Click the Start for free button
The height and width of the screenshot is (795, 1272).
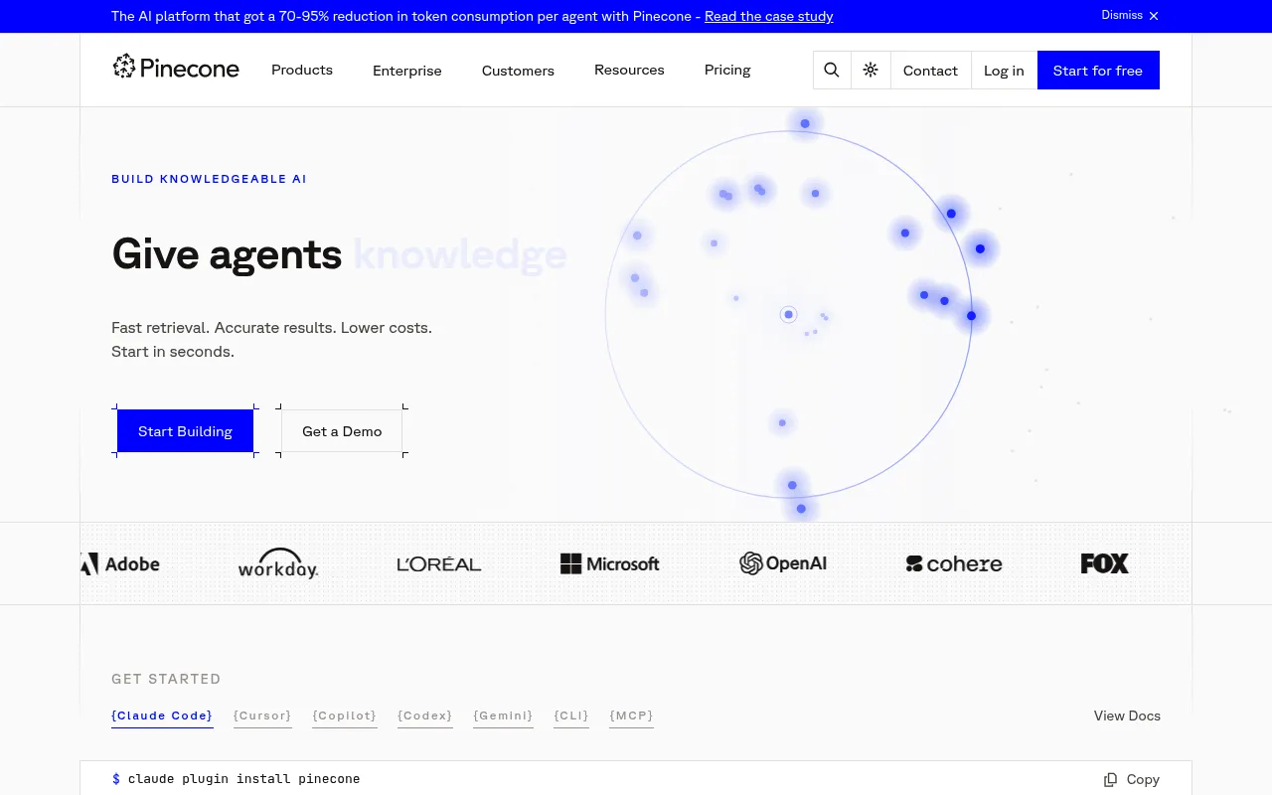click(1098, 71)
